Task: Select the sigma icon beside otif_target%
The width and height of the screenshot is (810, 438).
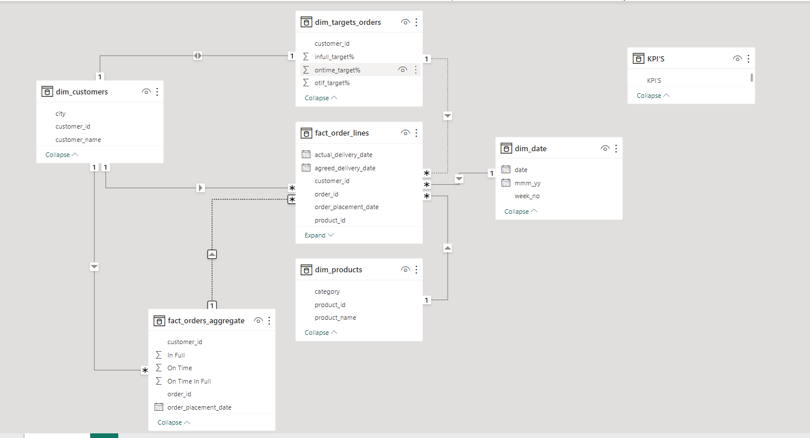Action: [x=306, y=82]
